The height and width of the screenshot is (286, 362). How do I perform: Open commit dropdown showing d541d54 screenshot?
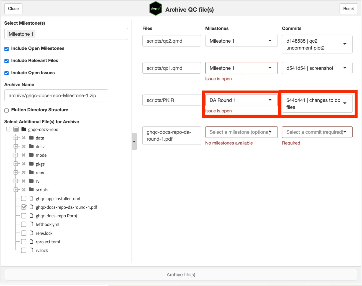[317, 68]
